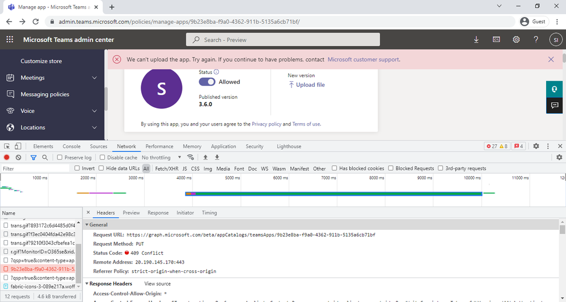Import HAR file upload arrow
566x302 pixels.
(205, 157)
